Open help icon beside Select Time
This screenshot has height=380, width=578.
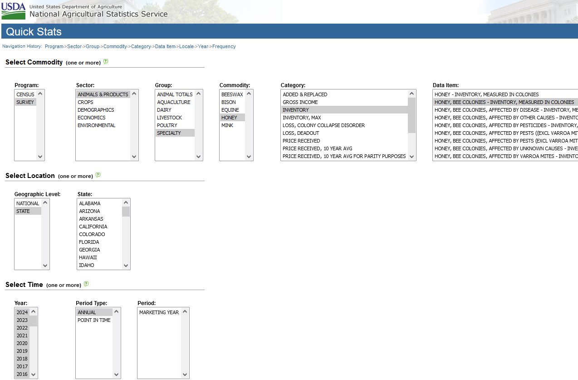pyautogui.click(x=86, y=284)
